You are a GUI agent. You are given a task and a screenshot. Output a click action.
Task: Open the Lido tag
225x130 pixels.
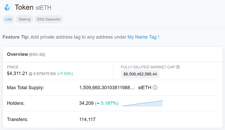pyautogui.click(x=8, y=19)
